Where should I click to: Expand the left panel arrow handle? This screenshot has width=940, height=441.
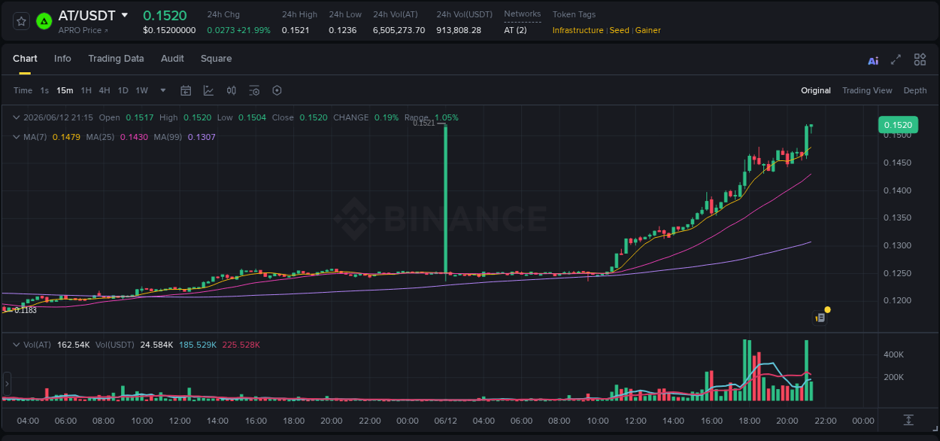(6, 384)
